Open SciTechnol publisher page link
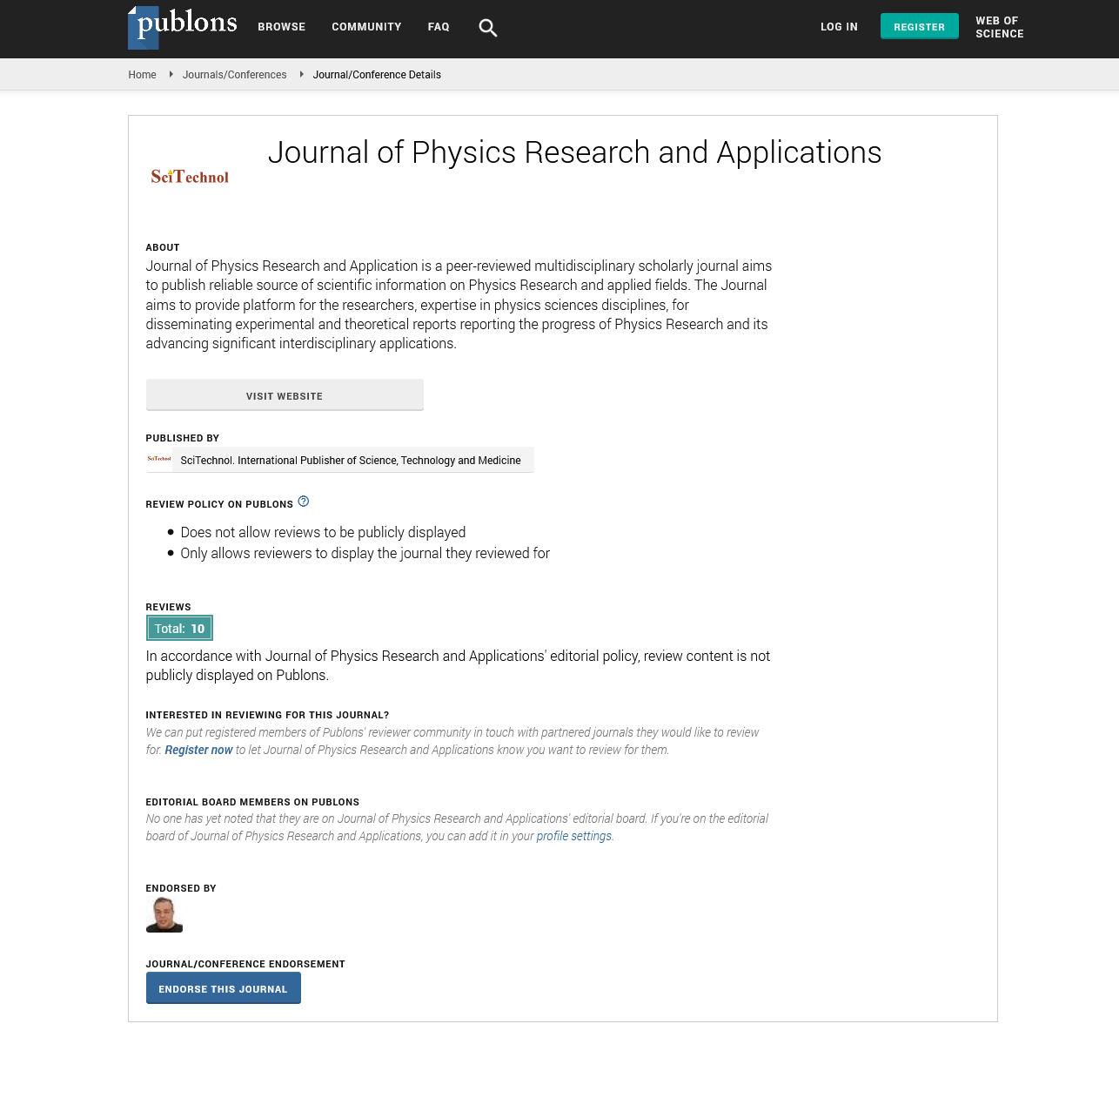 pyautogui.click(x=351, y=461)
